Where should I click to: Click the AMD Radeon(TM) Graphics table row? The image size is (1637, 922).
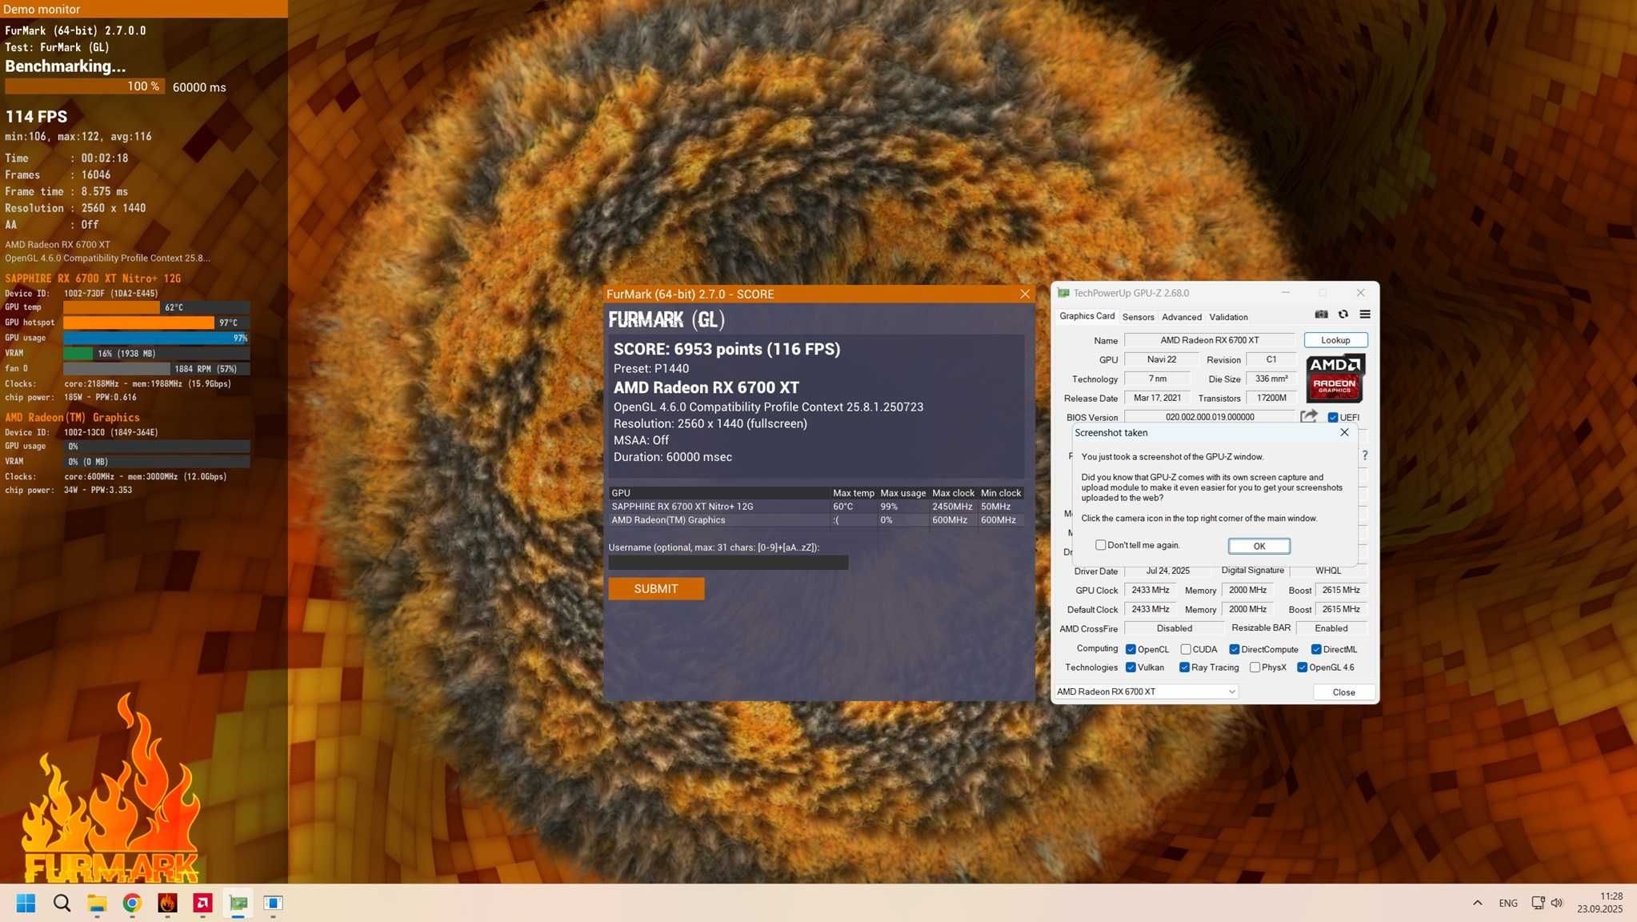[816, 520]
